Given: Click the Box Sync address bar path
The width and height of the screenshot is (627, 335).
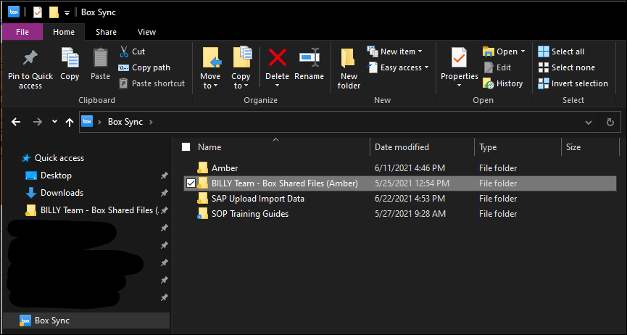Looking at the screenshot, I should tap(125, 122).
